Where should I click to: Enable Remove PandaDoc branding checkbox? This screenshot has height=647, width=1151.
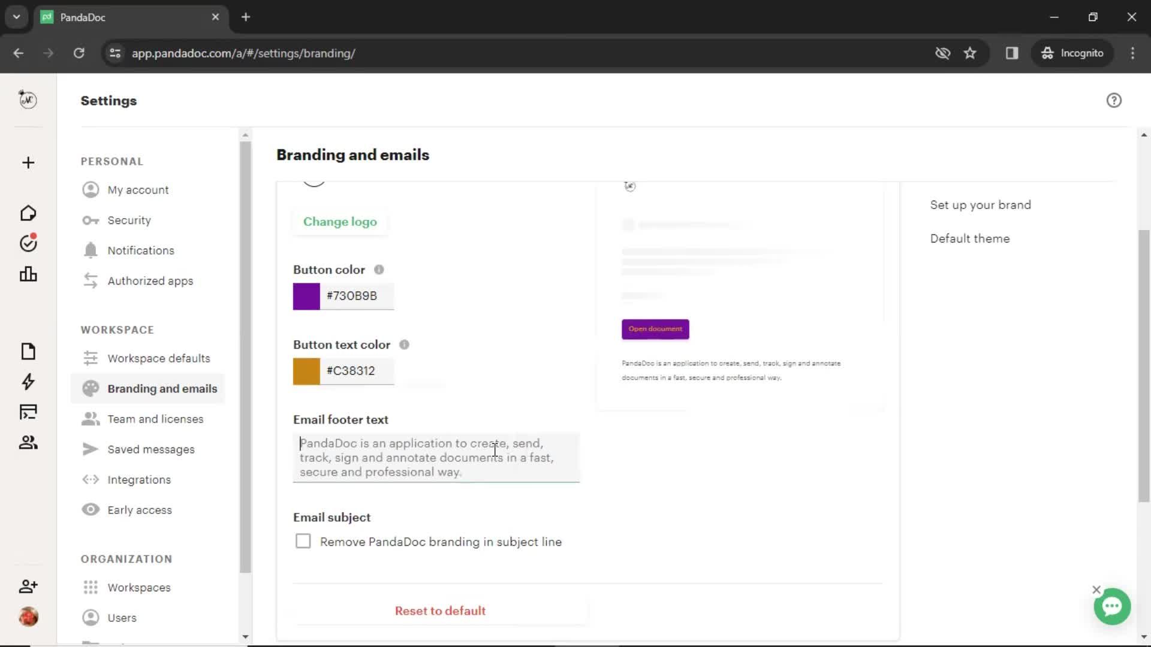coord(303,541)
